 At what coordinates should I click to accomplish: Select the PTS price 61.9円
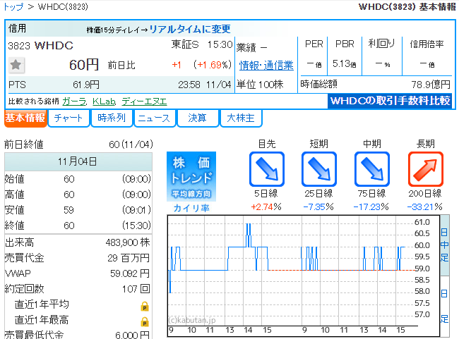coord(86,85)
